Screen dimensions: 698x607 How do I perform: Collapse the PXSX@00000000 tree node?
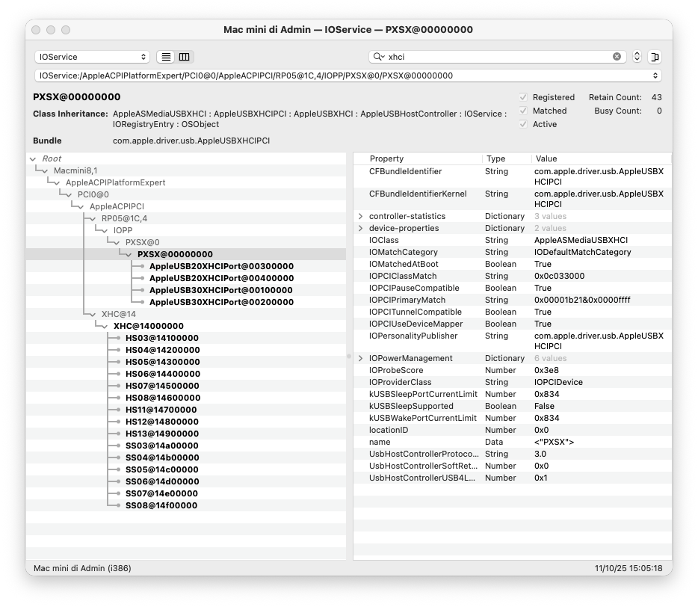(x=129, y=254)
